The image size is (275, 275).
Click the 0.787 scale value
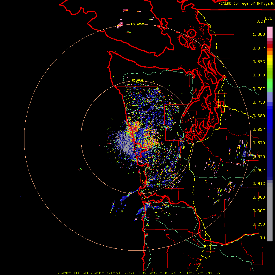click(x=259, y=89)
